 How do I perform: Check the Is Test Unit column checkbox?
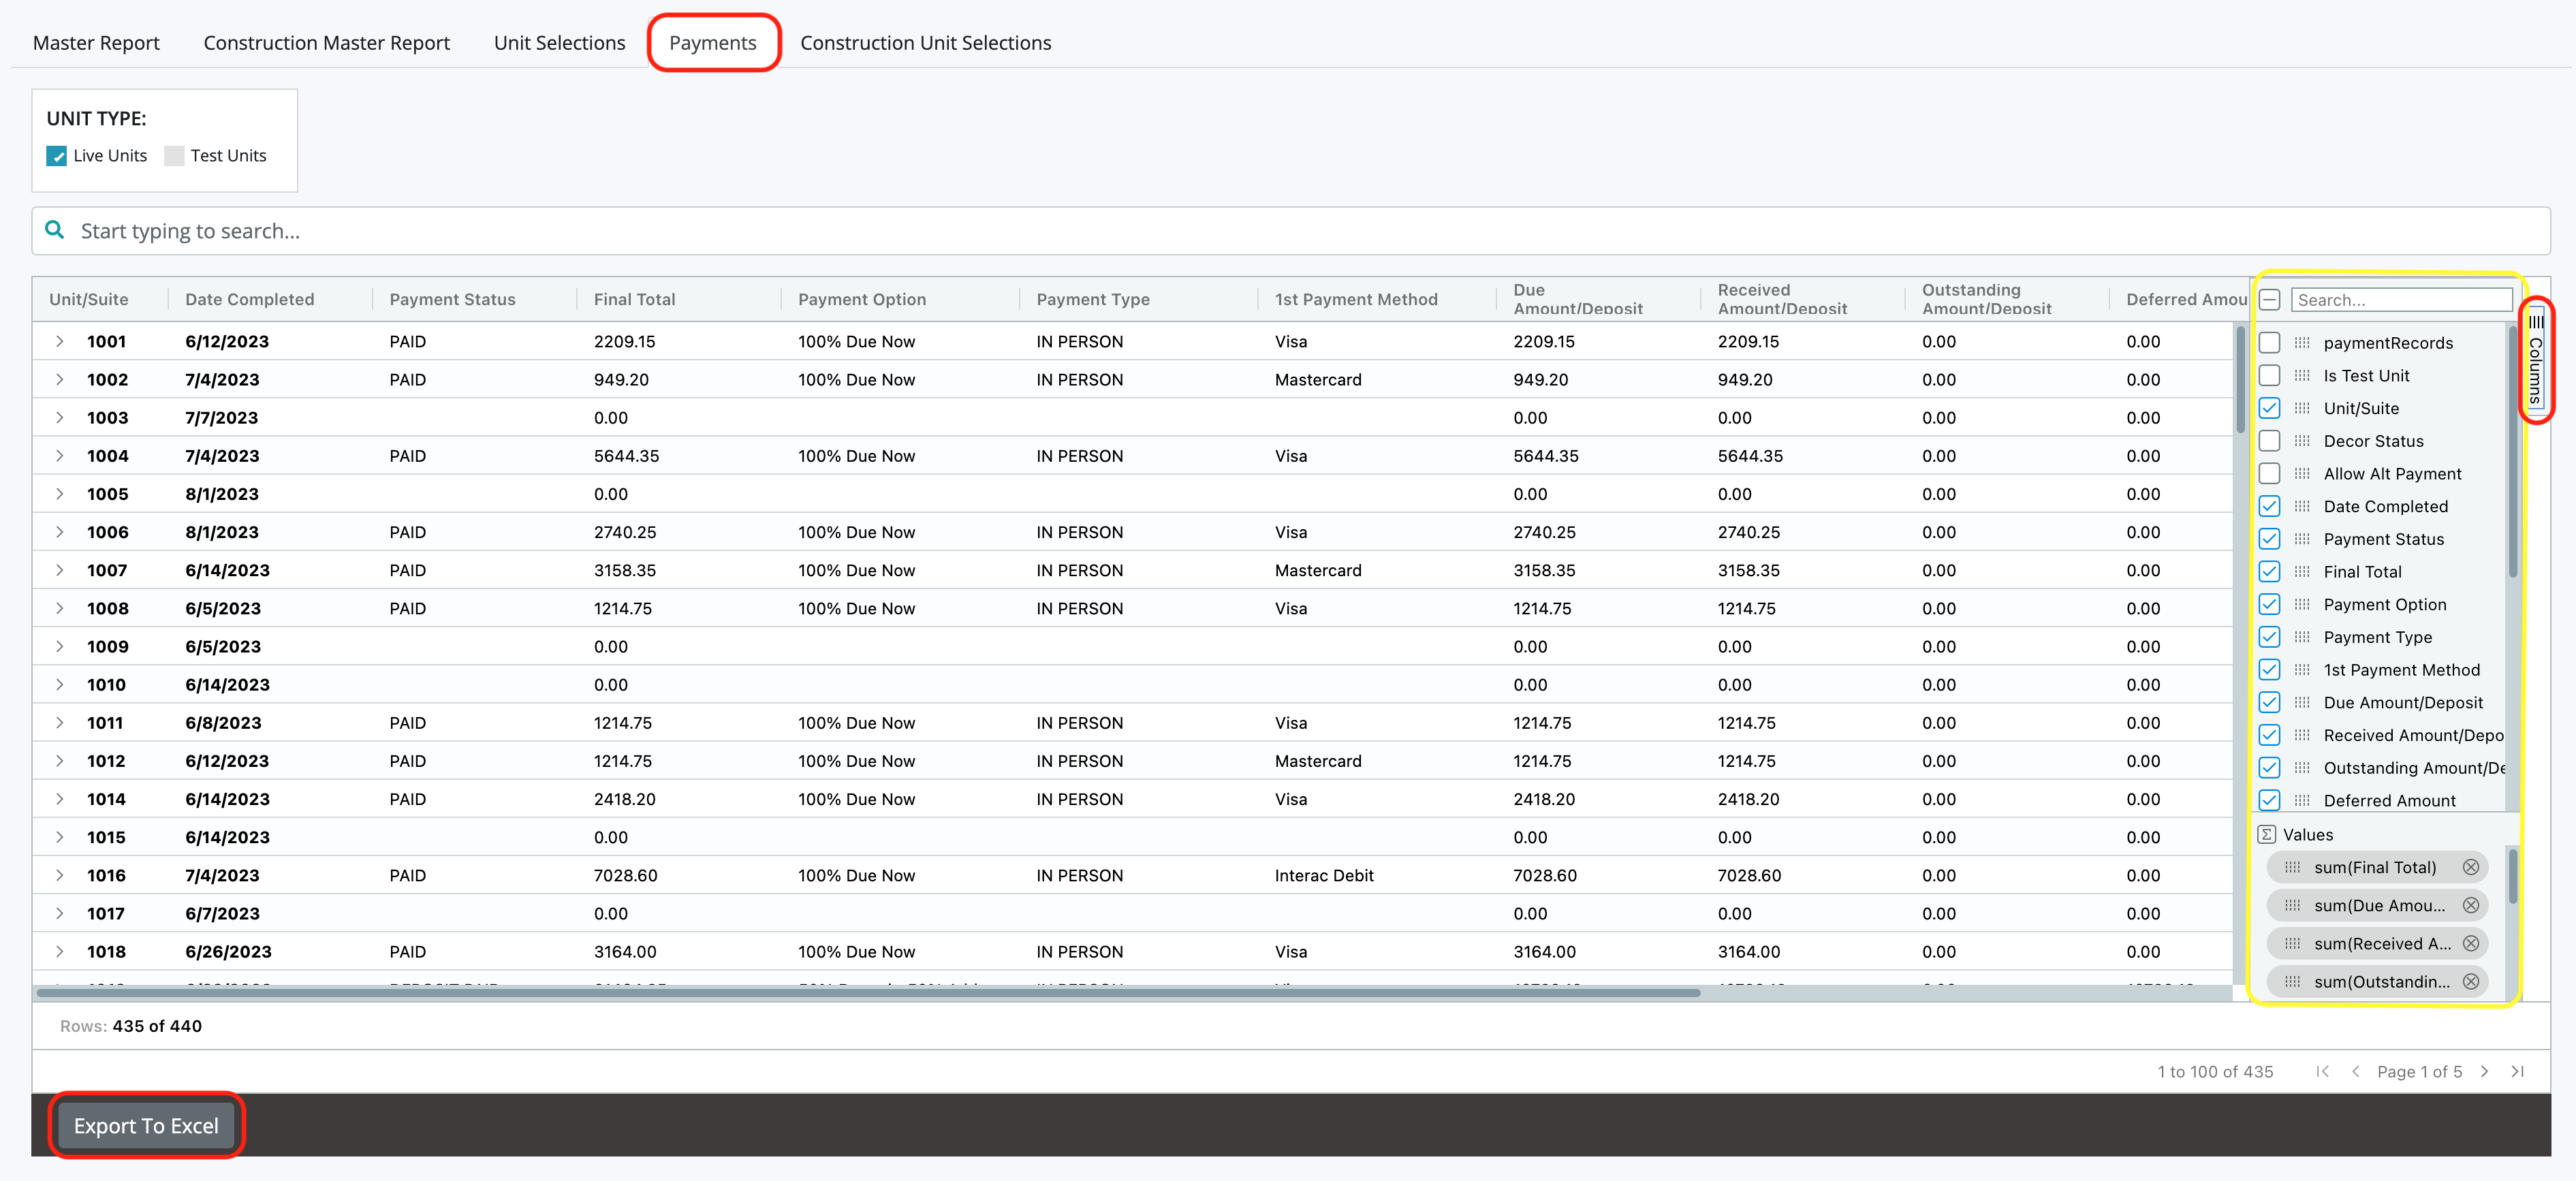click(2270, 376)
